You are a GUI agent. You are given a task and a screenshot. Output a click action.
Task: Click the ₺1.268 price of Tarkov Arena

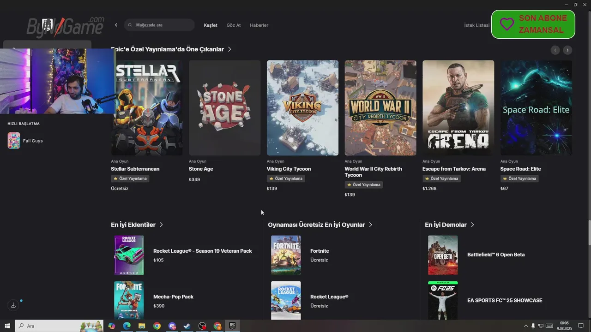[429, 189]
